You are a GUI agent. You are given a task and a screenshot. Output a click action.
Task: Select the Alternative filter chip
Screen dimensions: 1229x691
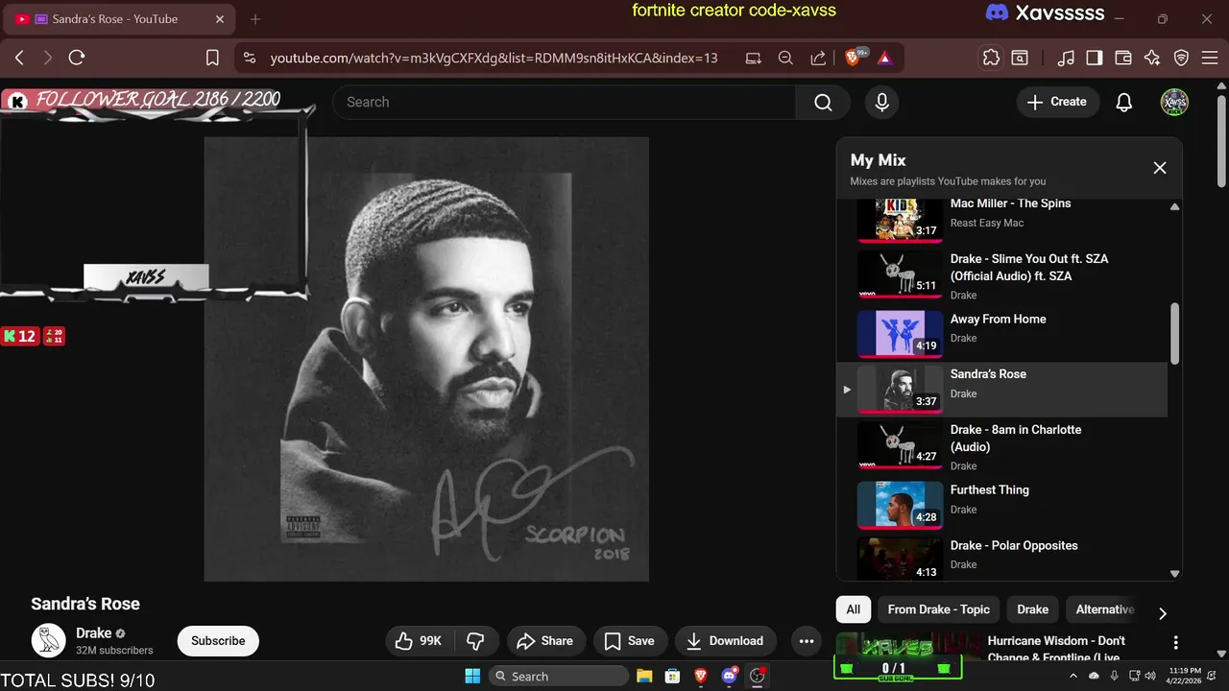[x=1104, y=609]
